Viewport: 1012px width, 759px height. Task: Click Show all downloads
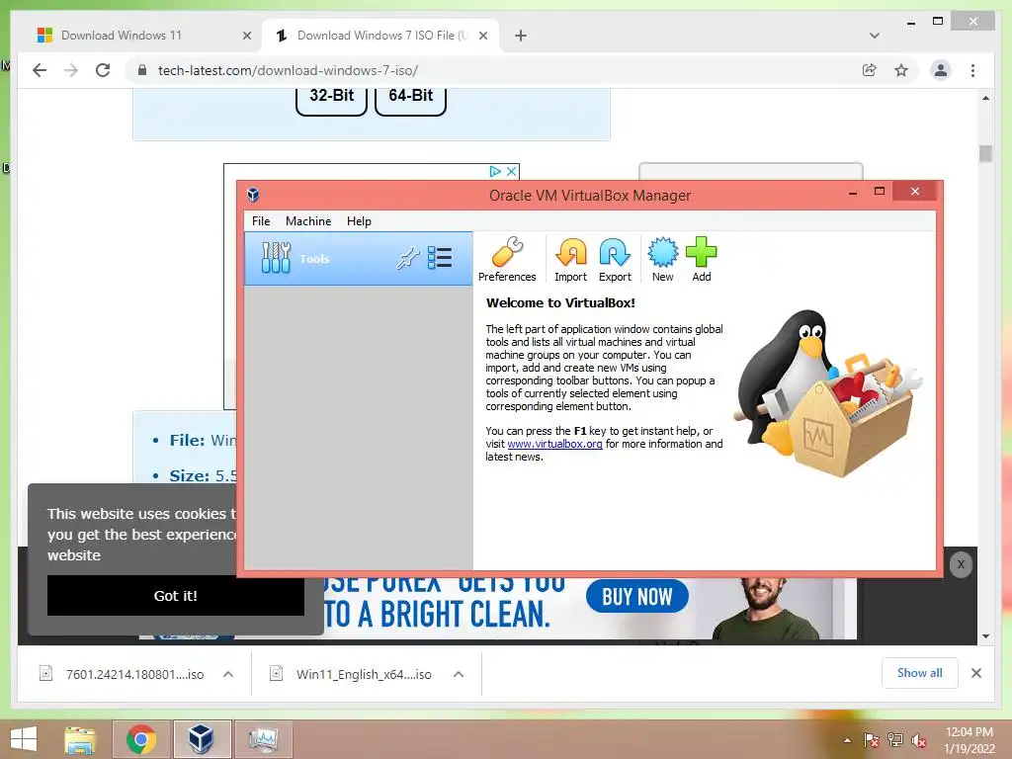[x=920, y=673]
